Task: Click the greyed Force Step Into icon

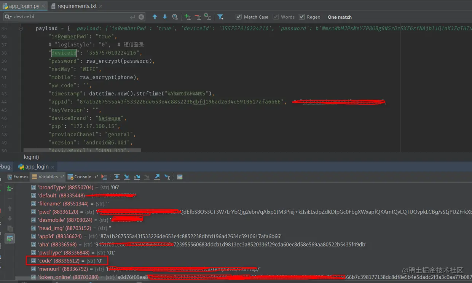Action: (147, 177)
